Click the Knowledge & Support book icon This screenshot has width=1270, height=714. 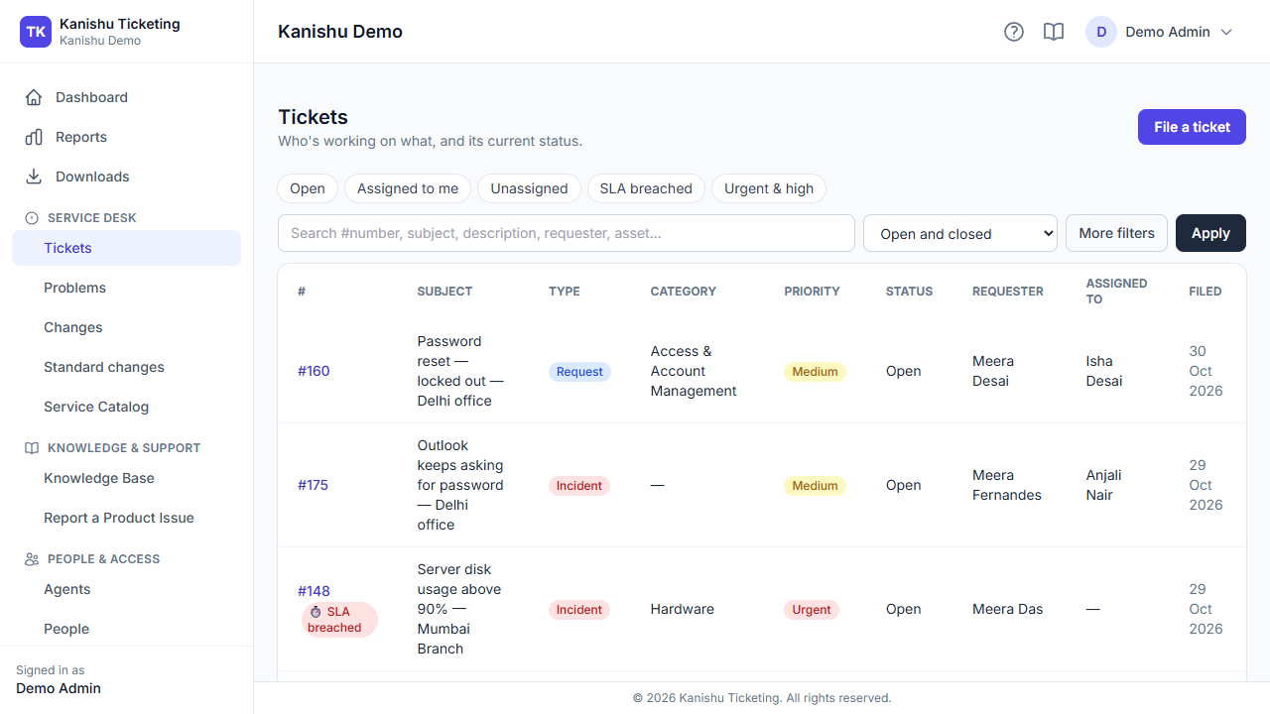coord(32,448)
